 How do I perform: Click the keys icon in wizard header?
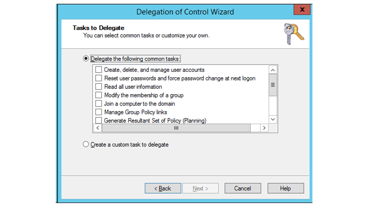tap(293, 33)
